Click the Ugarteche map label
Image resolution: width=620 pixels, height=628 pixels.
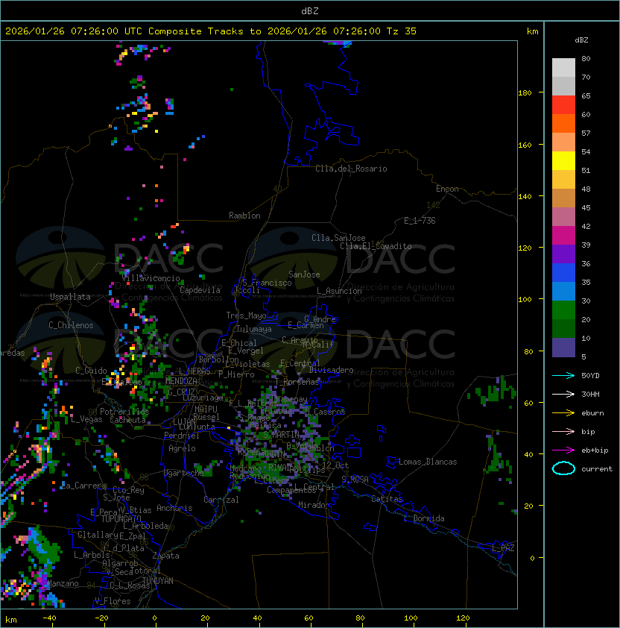click(x=184, y=473)
